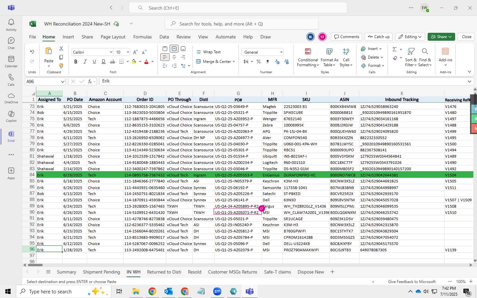Open the Calibri font name dropdown
The image size is (477, 298).
(111, 52)
